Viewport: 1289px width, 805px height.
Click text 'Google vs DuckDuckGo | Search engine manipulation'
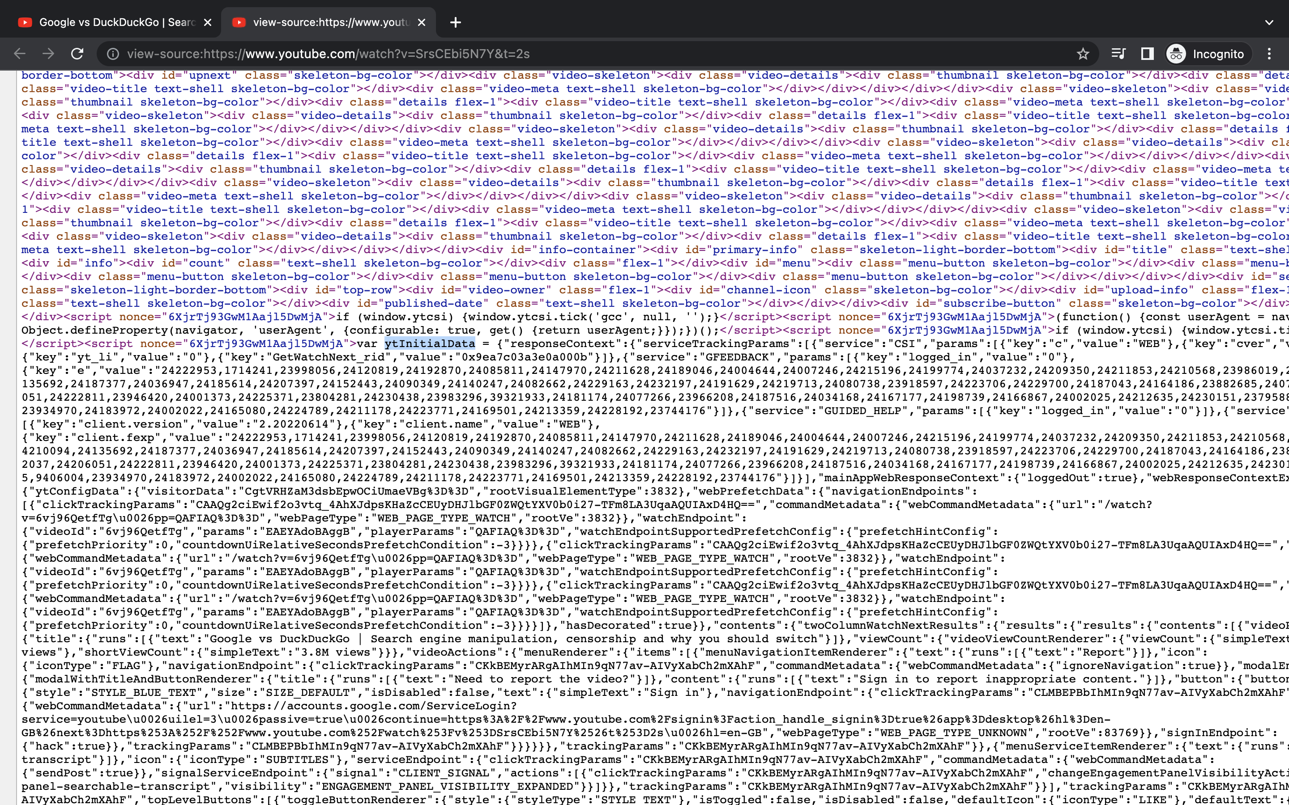(x=381, y=639)
